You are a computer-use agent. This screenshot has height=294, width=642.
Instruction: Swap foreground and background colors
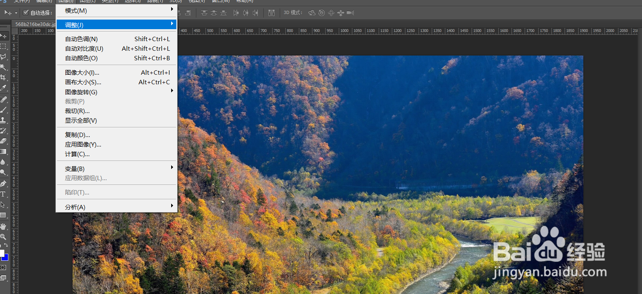click(x=6, y=245)
